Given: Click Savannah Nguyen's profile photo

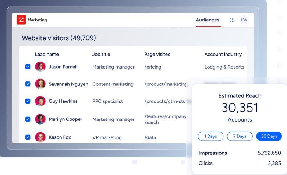Looking at the screenshot, I should tap(40, 84).
